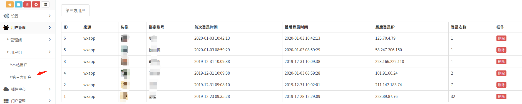Click the red trash icon button

27,4
